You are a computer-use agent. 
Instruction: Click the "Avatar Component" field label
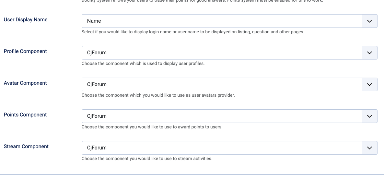pyautogui.click(x=25, y=83)
